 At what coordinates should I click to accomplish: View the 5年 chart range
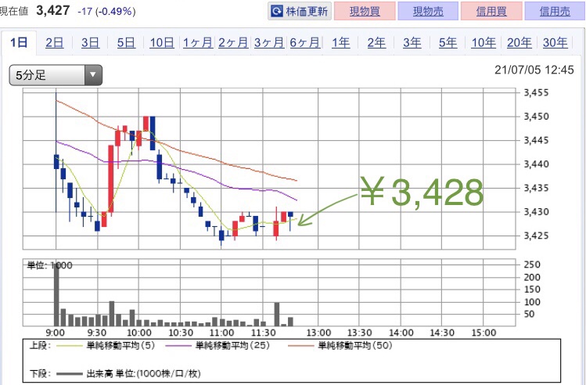click(x=448, y=42)
